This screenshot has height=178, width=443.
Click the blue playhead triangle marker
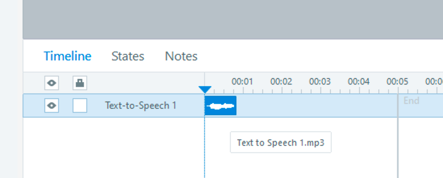[x=205, y=90]
